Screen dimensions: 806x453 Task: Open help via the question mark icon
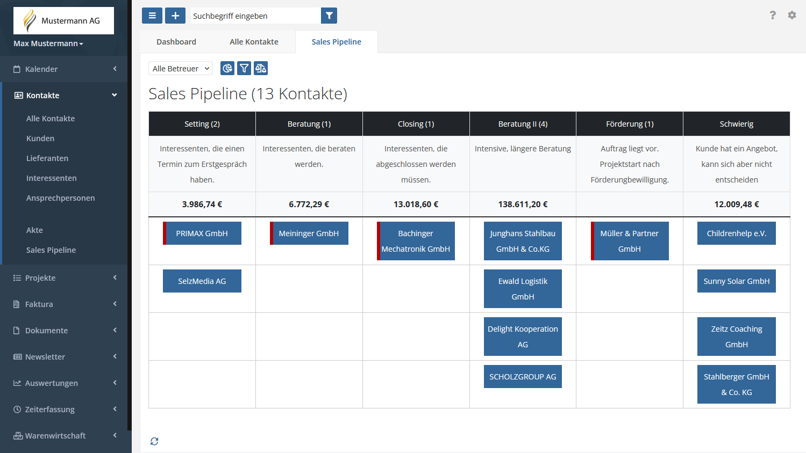point(773,15)
